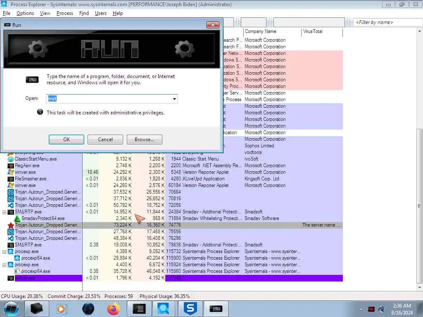Open the Sophos S taskbar icon
This screenshot has width=423, height=317.
tap(191, 309)
